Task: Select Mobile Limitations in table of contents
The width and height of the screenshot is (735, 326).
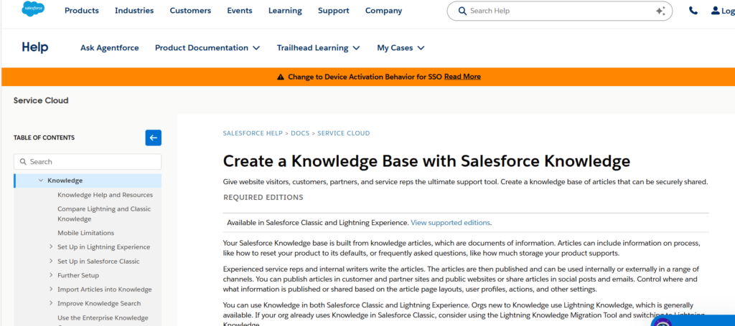Action: 85,233
